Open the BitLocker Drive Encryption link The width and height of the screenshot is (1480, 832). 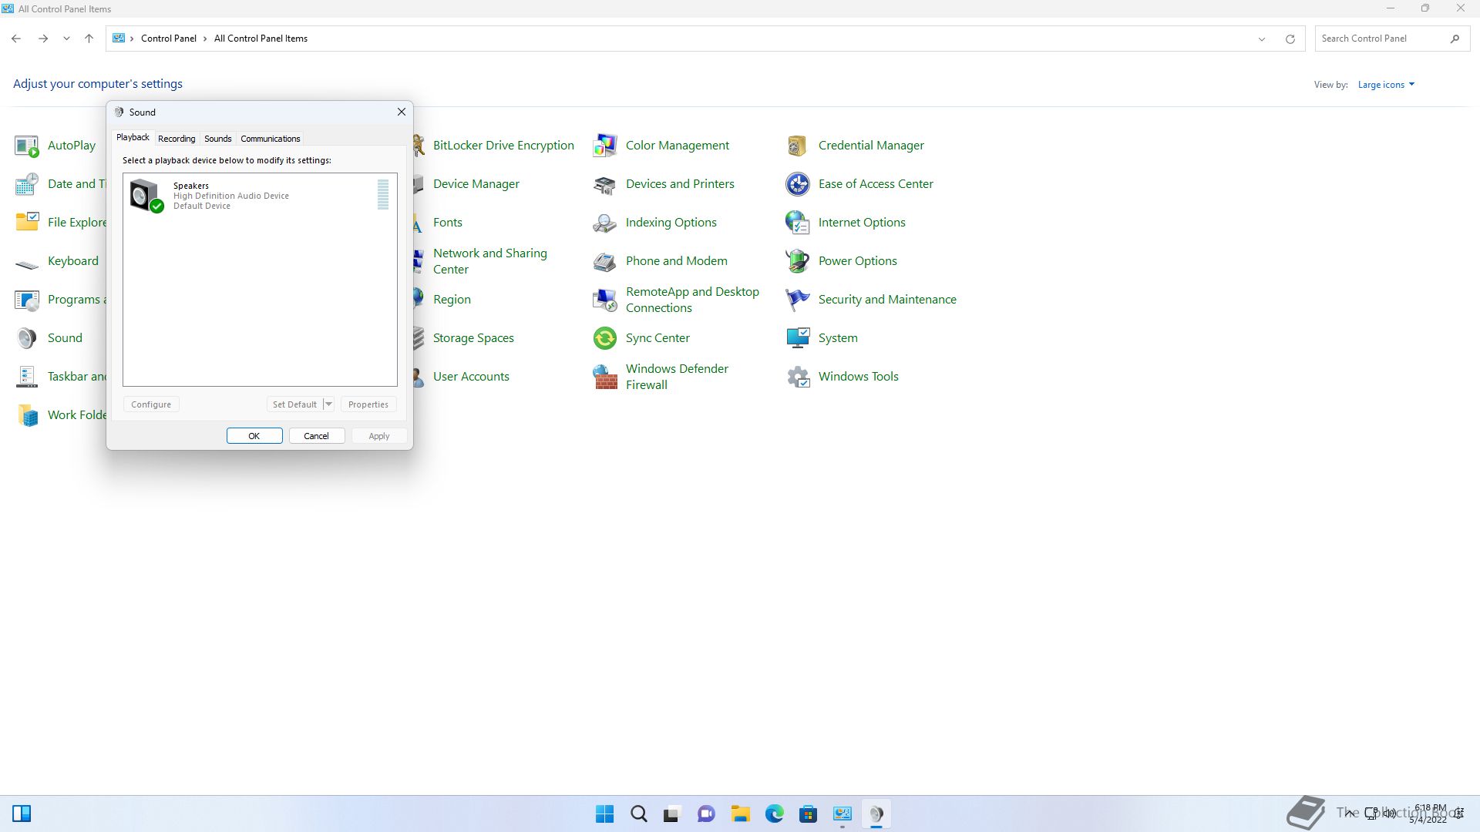pyautogui.click(x=503, y=146)
